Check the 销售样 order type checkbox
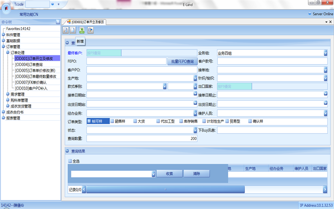Screen dimensions: 334x209 click(x=112, y=121)
